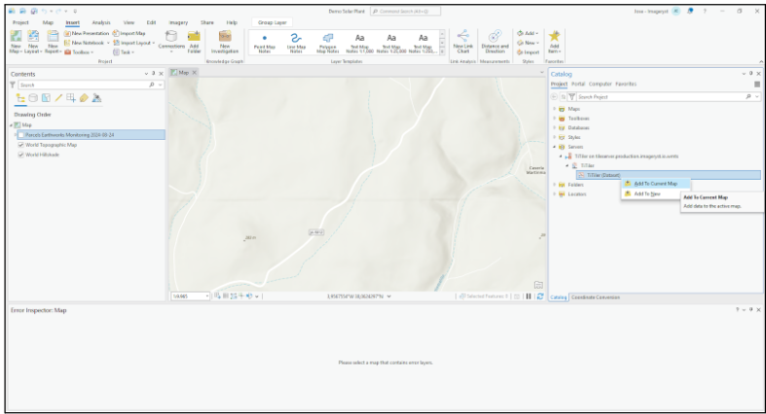
Task: Select the Polygon Map Notes template
Action: pyautogui.click(x=328, y=42)
